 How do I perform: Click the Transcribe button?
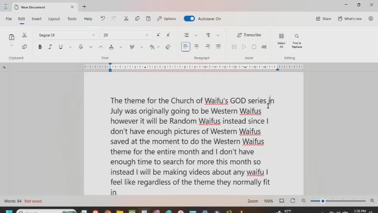pyautogui.click(x=249, y=35)
